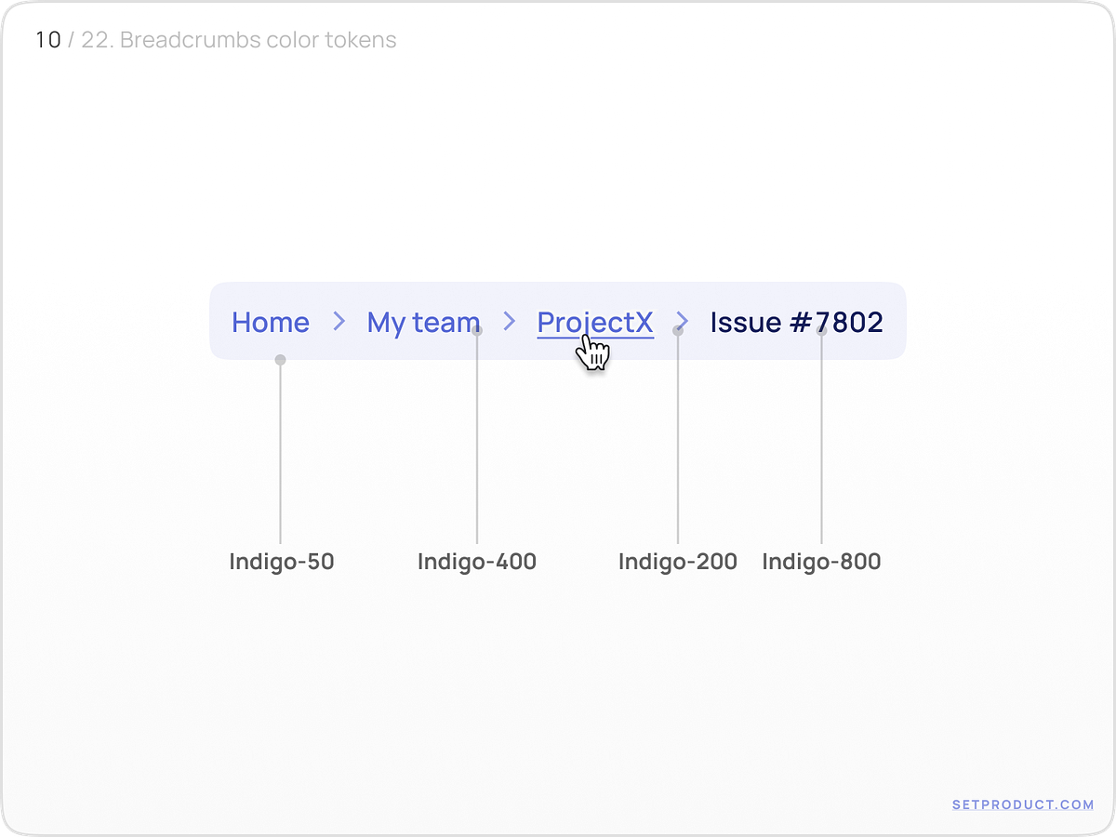
Task: Open the My team breadcrumb link
Action: pos(423,323)
